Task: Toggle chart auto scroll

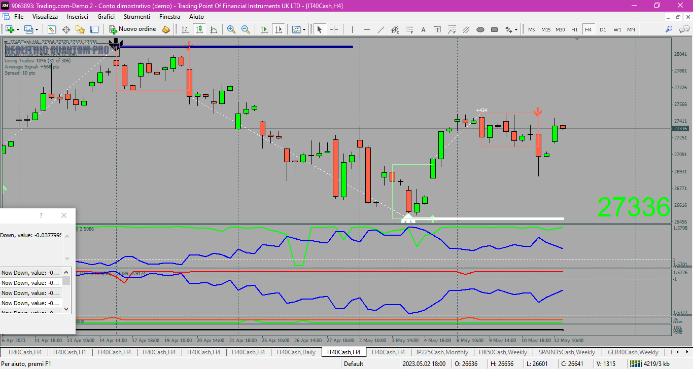Action: (x=264, y=29)
